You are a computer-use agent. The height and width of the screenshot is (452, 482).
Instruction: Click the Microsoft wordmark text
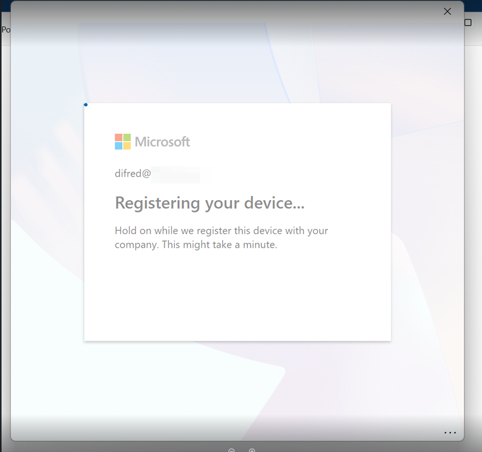tap(162, 142)
